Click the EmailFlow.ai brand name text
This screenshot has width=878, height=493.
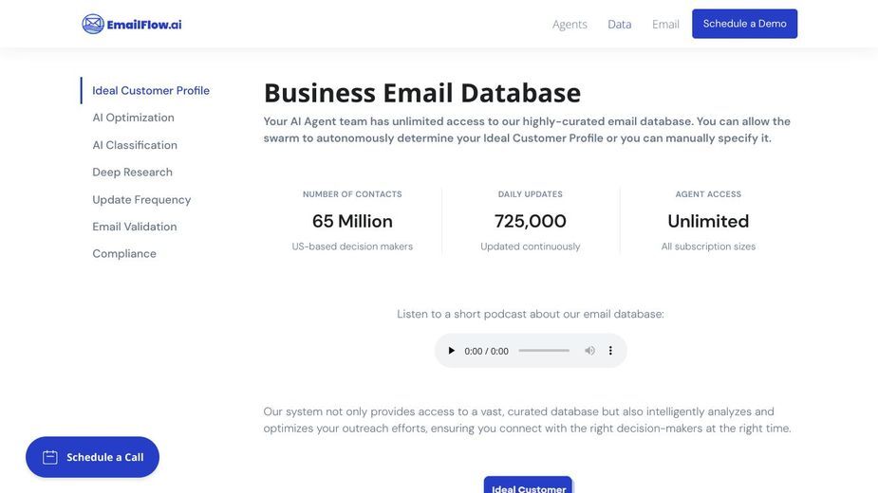point(144,25)
